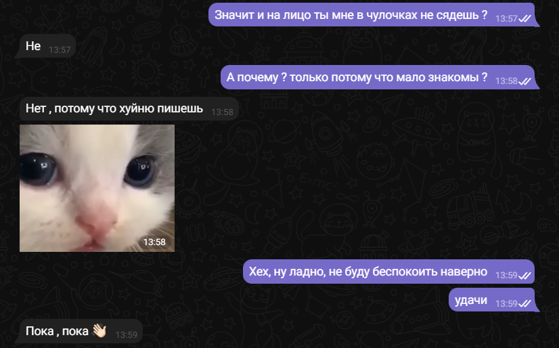The height and width of the screenshot is (348, 559).
Task: Click the waving hand emoji
Action: pyautogui.click(x=99, y=330)
